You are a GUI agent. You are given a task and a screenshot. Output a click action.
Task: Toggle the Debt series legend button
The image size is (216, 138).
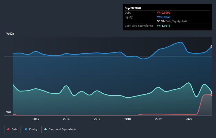pos(13,130)
